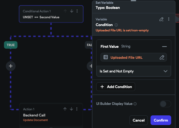Move Action 1 Backend Call up
Screen dimensions: 179x128
[65, 109]
